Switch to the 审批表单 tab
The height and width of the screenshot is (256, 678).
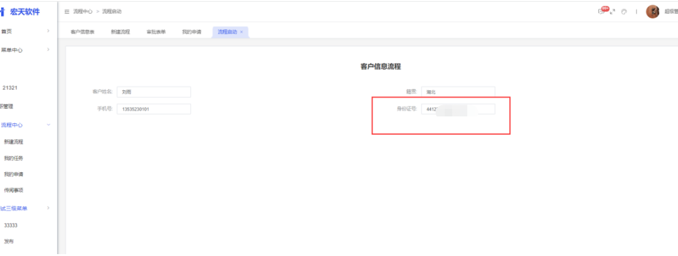(156, 32)
